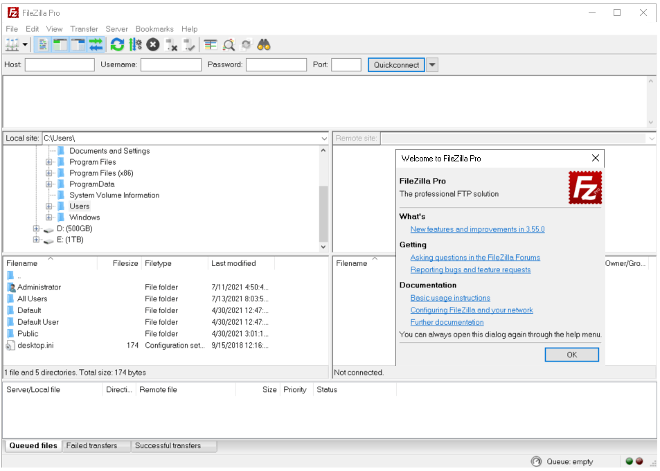Expand the D: (500GB) drive node
660x471 pixels.
pos(37,229)
